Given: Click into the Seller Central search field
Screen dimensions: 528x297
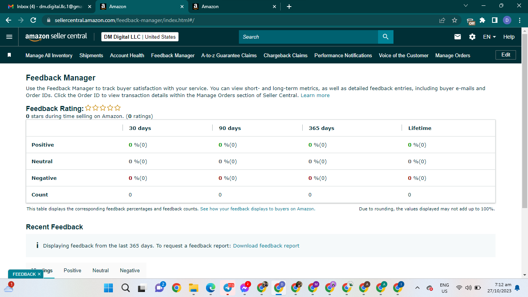Looking at the screenshot, I should [308, 37].
